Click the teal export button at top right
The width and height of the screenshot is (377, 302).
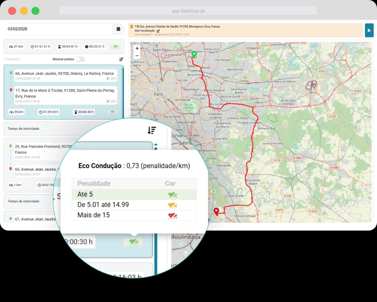(369, 30)
